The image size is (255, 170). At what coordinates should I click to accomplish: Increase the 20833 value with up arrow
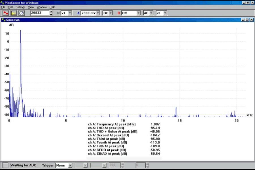pyautogui.click(x=51, y=12)
